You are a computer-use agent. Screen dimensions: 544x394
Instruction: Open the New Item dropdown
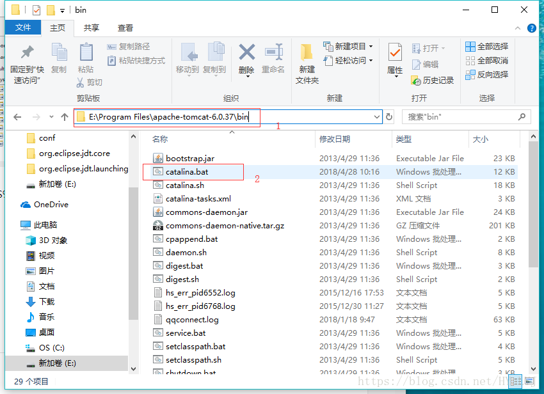(x=371, y=47)
